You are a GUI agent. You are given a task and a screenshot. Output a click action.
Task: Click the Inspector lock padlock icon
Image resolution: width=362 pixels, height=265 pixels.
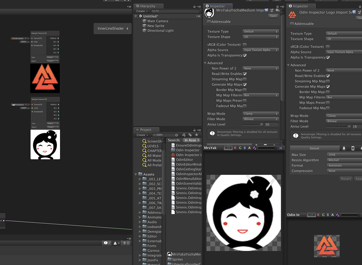coord(278,7)
